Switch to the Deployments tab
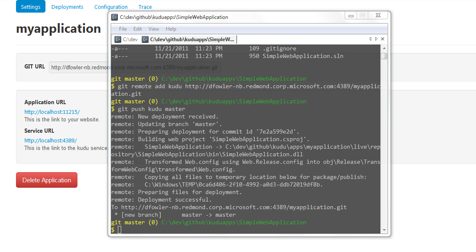476x252 pixels. (x=67, y=7)
